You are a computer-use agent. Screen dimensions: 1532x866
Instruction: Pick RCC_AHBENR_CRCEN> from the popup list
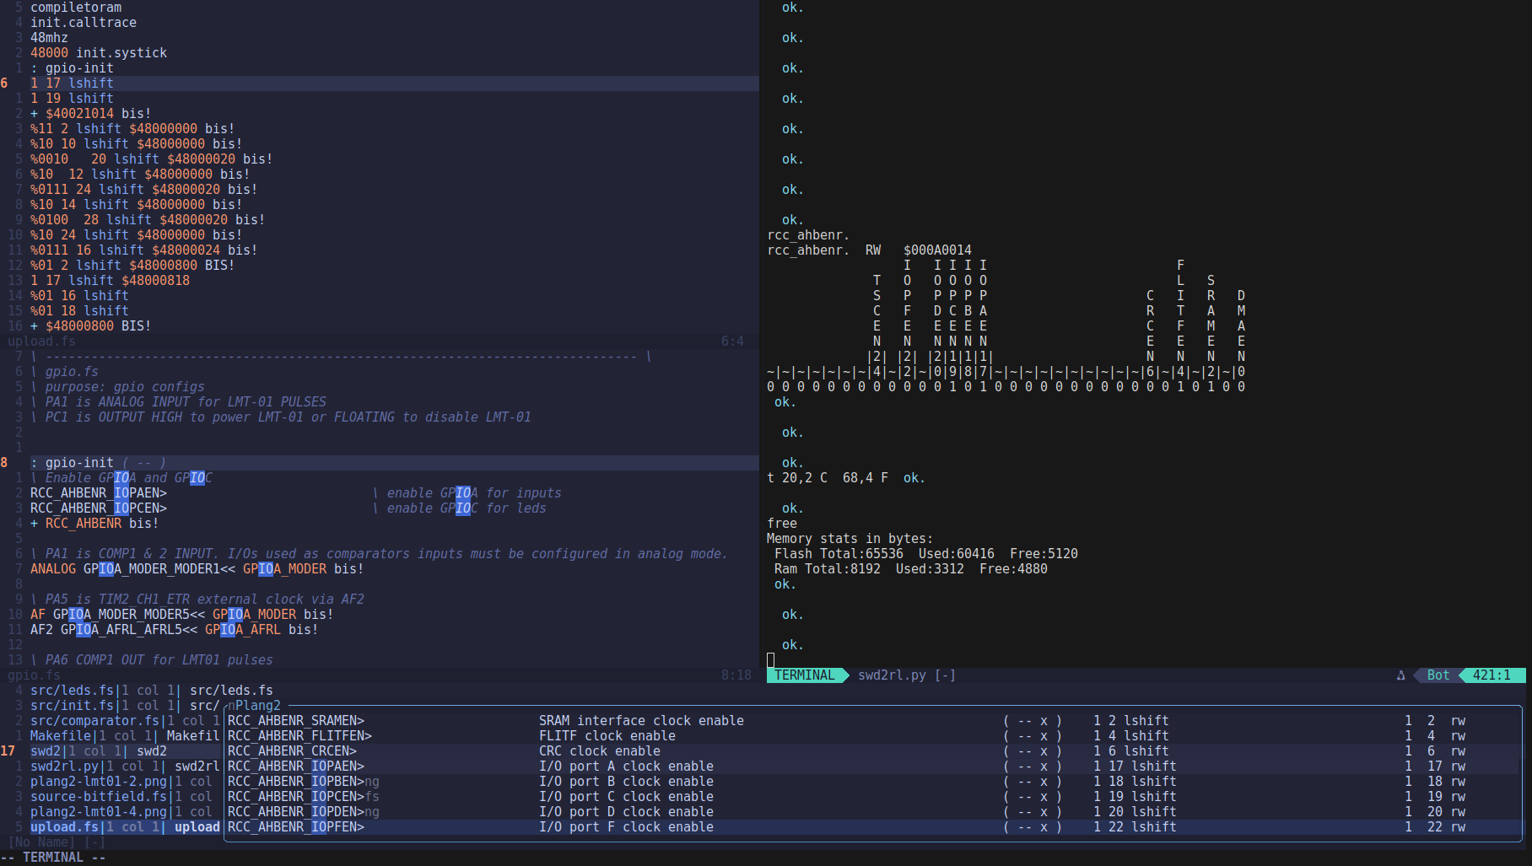point(292,751)
